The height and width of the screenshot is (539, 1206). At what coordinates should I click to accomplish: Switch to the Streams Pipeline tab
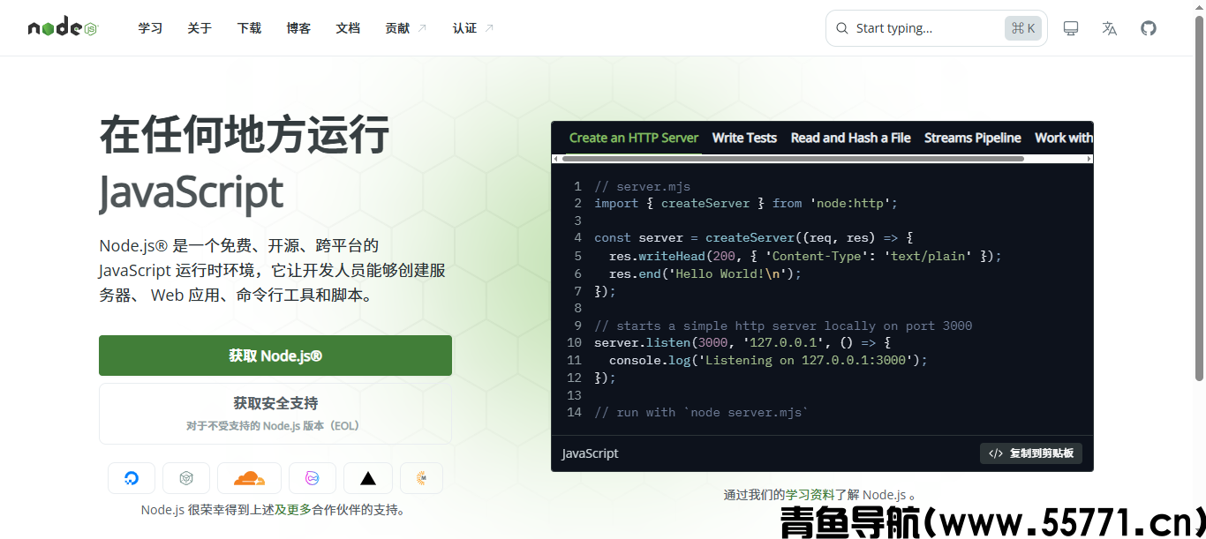coord(972,138)
